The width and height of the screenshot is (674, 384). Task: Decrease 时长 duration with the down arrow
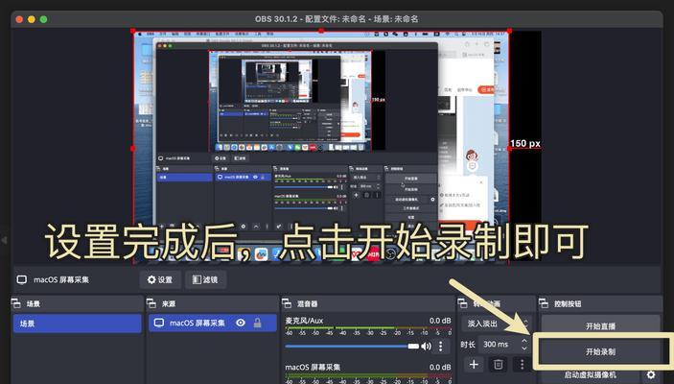tap(524, 348)
